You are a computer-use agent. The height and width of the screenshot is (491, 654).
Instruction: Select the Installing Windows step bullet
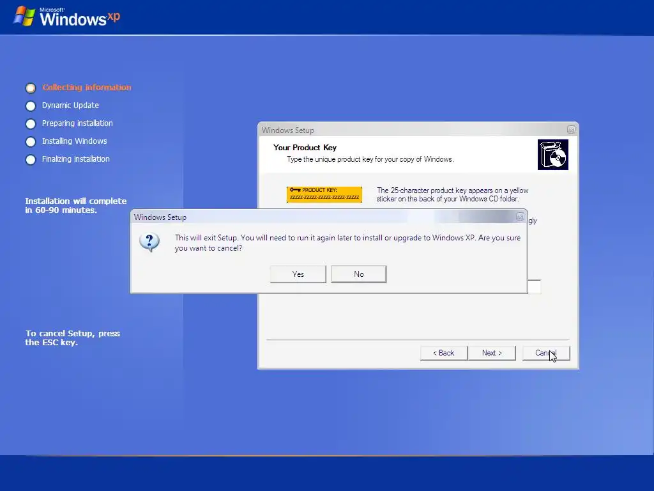click(31, 142)
